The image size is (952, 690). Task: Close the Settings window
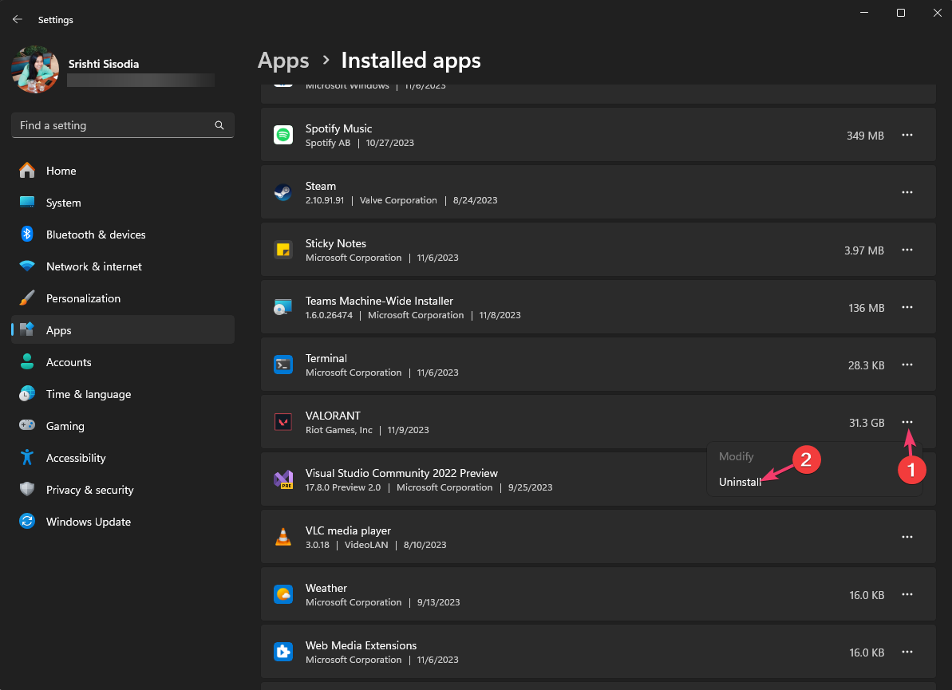[x=938, y=13]
